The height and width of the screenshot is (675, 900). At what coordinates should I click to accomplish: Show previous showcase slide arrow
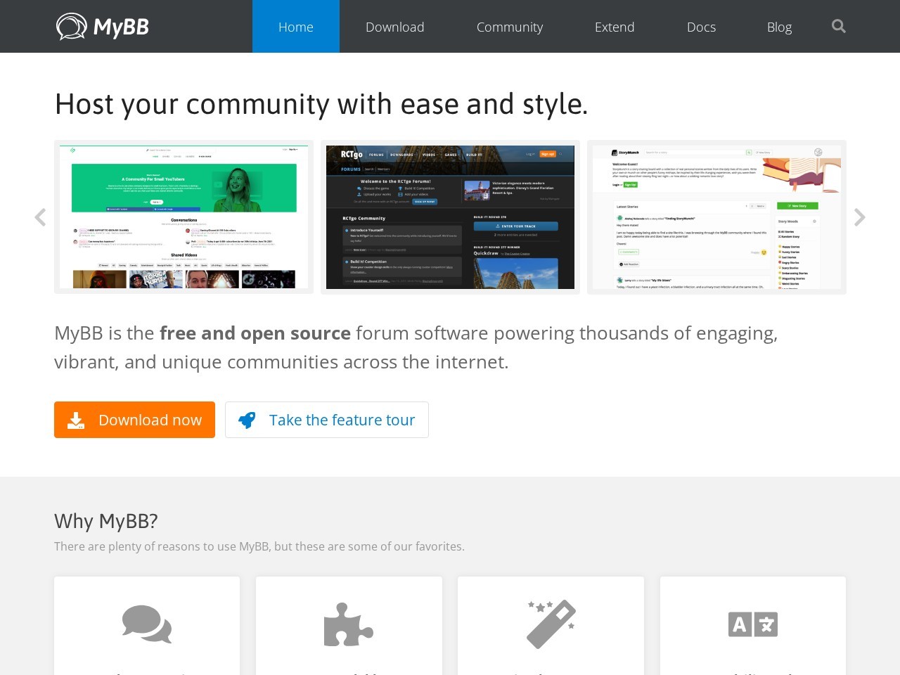click(x=41, y=217)
